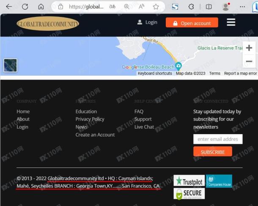Screen dimensions: 258x206
Task: Open the Extensions puzzle icon
Action: pos(191,7)
